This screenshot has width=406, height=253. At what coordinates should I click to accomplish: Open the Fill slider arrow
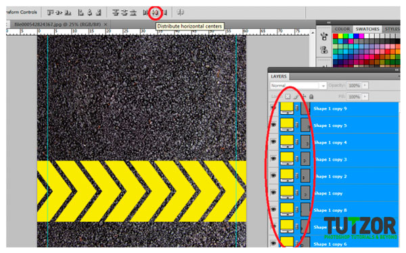[x=365, y=96]
